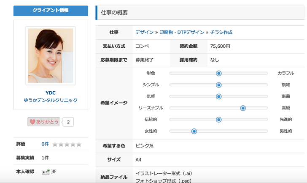Click the サイズ row label
The height and width of the screenshot is (183, 307).
click(x=114, y=160)
